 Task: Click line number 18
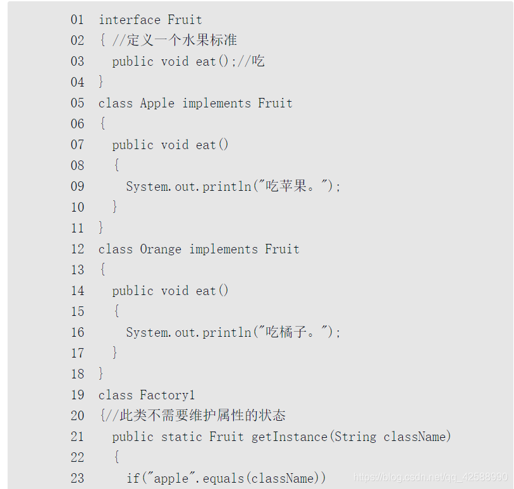(77, 374)
